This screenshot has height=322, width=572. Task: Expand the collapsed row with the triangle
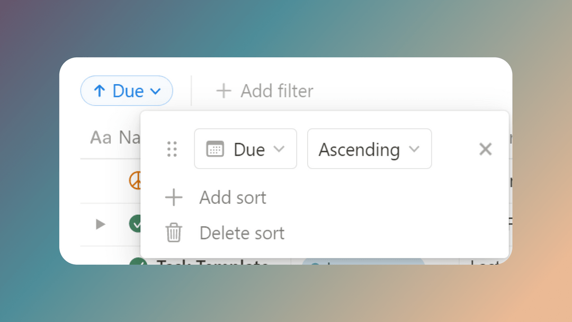click(100, 224)
